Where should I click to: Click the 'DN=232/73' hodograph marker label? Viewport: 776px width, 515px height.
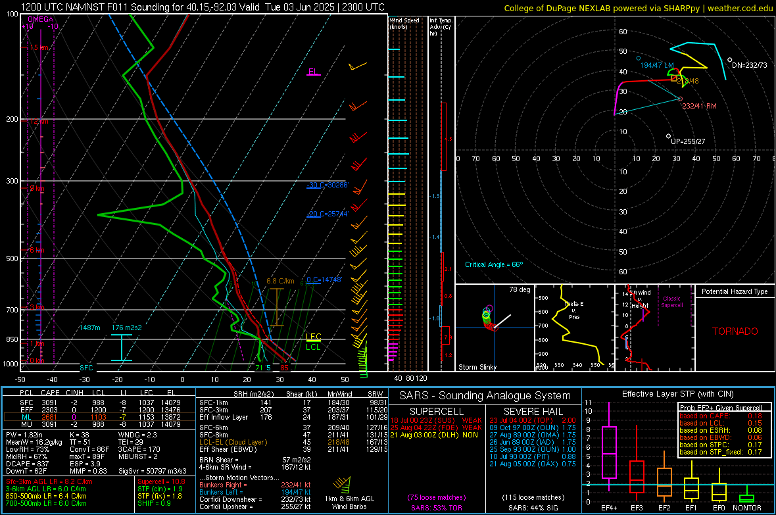click(x=750, y=65)
